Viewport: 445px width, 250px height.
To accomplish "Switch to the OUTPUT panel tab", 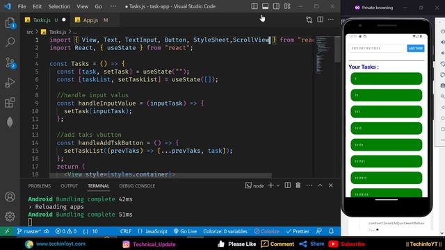I will pyautogui.click(x=69, y=186).
